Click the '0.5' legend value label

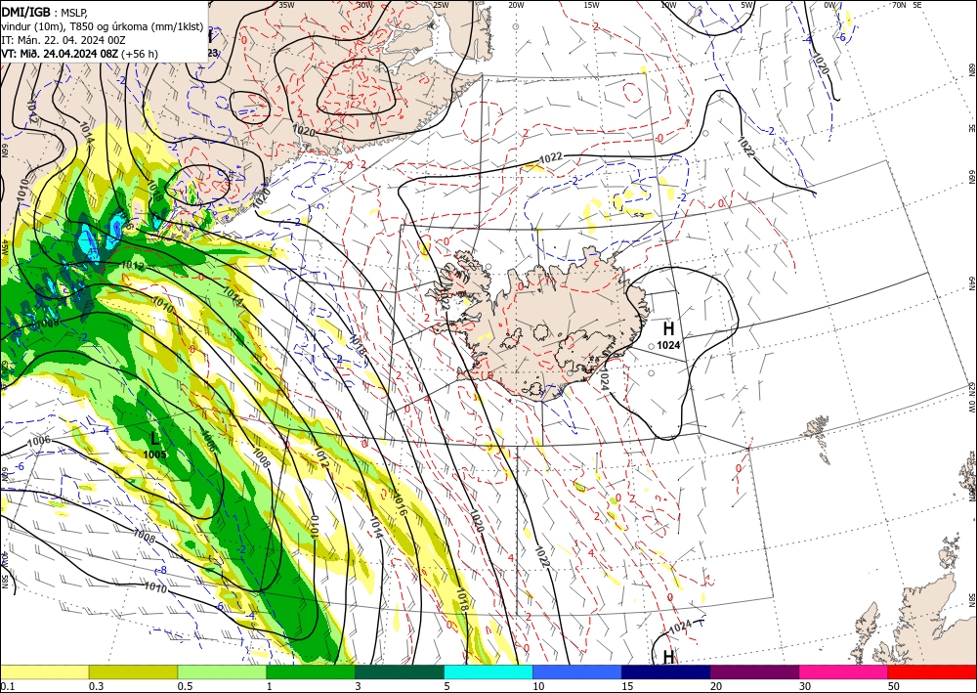point(185,685)
